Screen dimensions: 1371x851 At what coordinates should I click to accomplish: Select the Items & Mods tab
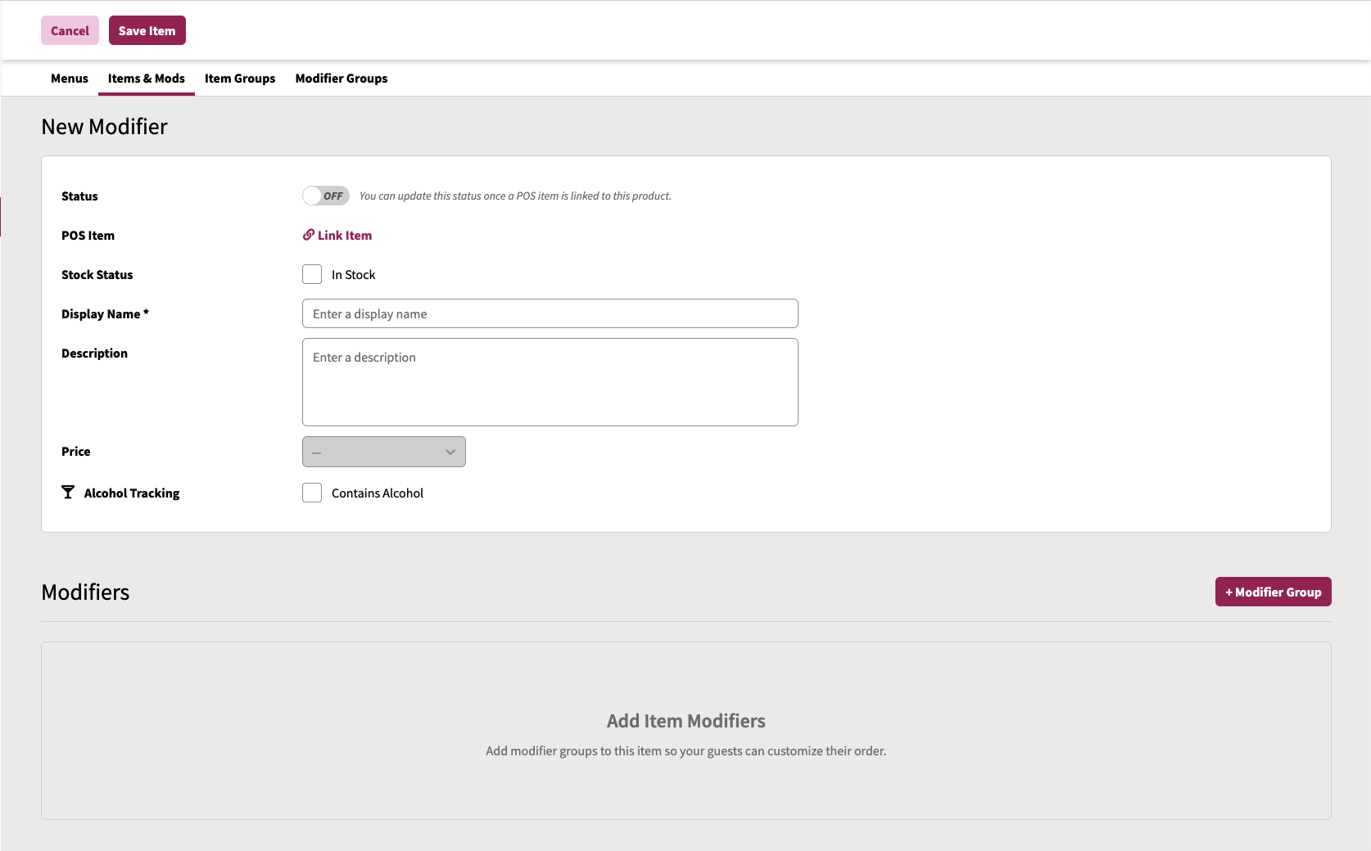(x=147, y=79)
